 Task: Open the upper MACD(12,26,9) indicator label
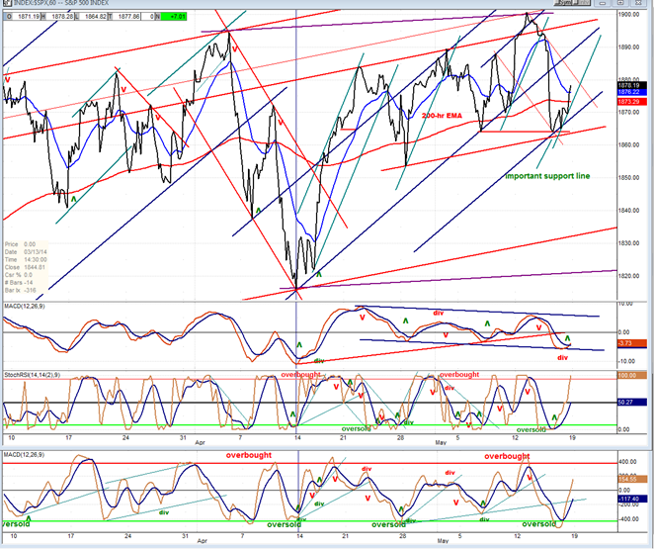pyautogui.click(x=24, y=307)
